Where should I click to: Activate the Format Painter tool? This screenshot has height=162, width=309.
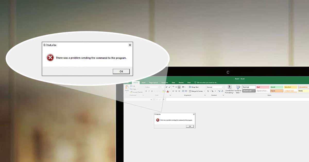tap(136, 92)
